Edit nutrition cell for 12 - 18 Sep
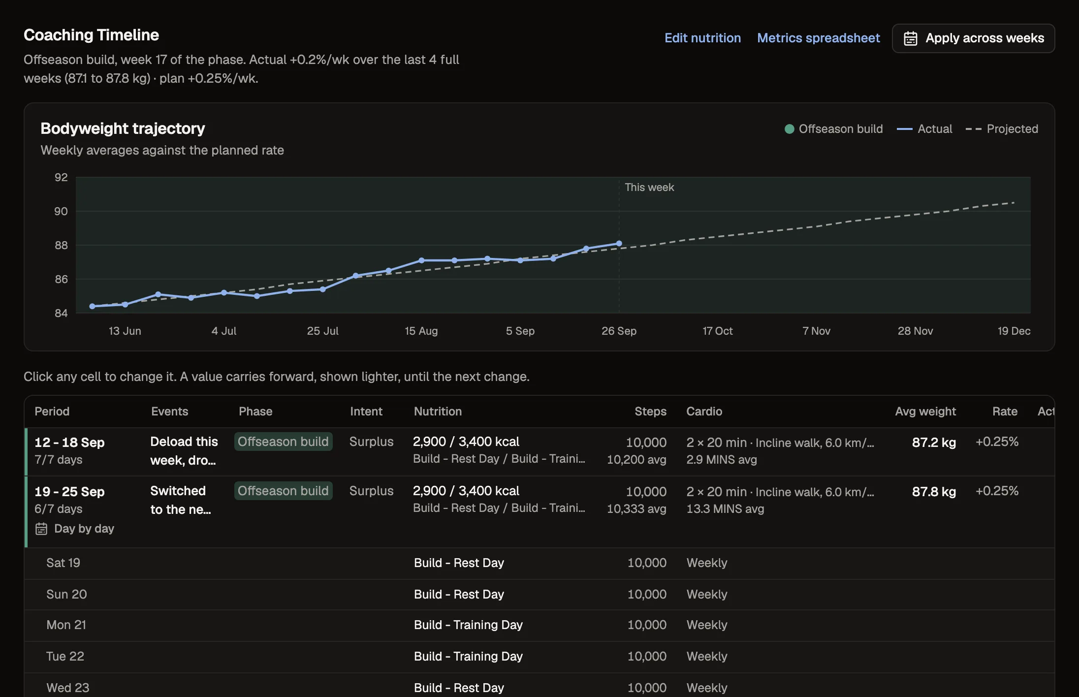The image size is (1079, 697). coord(499,450)
